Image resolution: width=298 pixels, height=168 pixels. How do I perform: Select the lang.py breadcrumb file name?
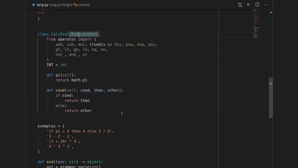click(42, 5)
